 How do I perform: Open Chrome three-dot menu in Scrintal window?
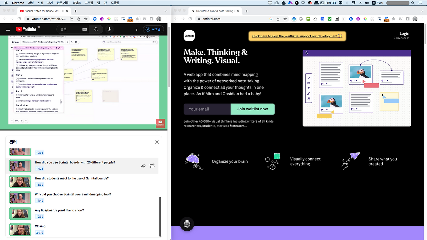pos(422,19)
